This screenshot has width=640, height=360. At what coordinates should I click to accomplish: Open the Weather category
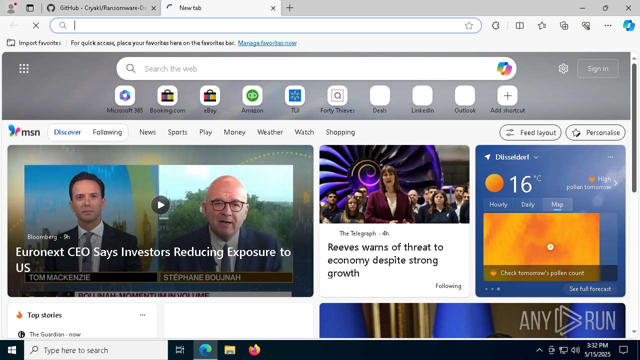pos(270,132)
